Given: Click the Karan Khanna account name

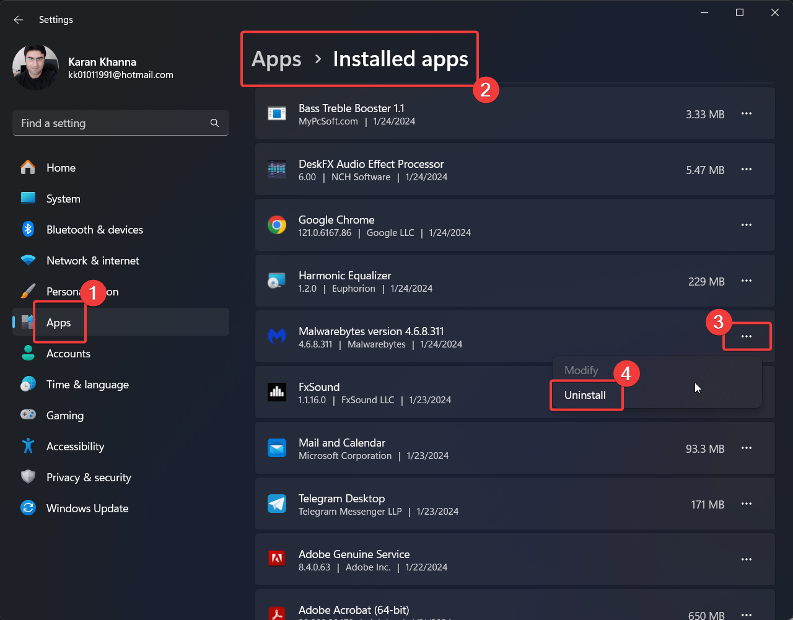Looking at the screenshot, I should [x=102, y=62].
